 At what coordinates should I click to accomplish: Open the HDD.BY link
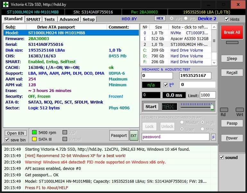tap(129, 19)
